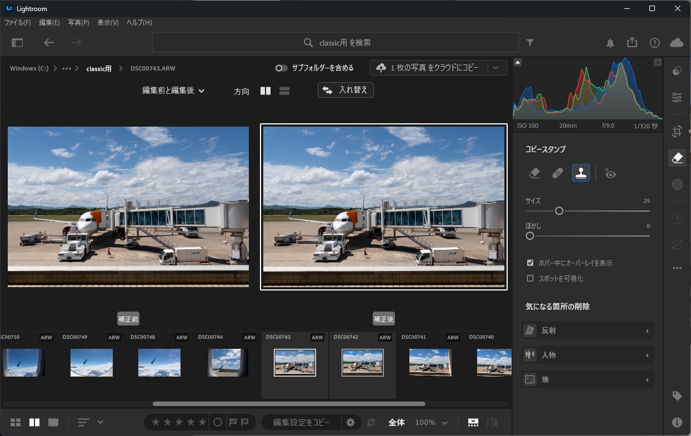Check スポットを可視化 box
The image size is (691, 436).
click(x=530, y=278)
